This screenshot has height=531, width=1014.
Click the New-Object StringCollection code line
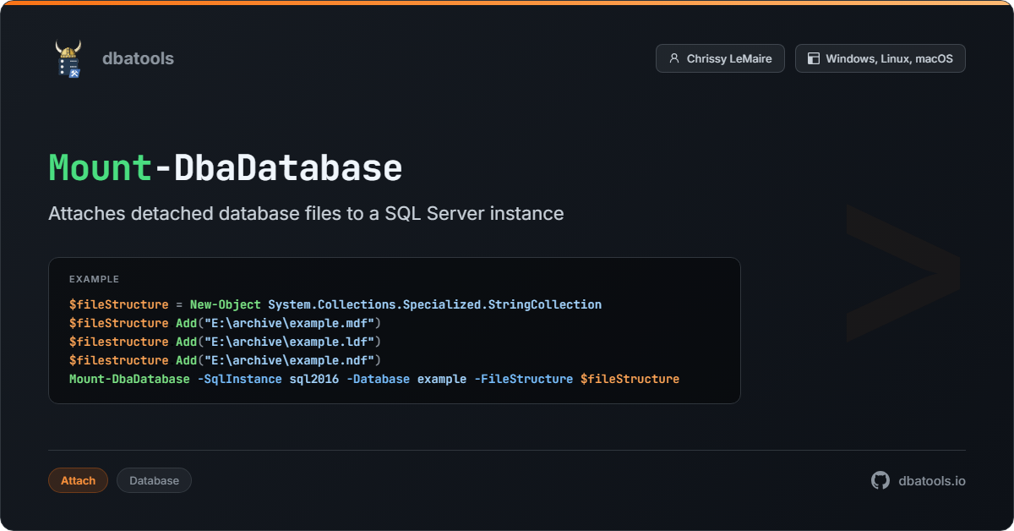(335, 304)
